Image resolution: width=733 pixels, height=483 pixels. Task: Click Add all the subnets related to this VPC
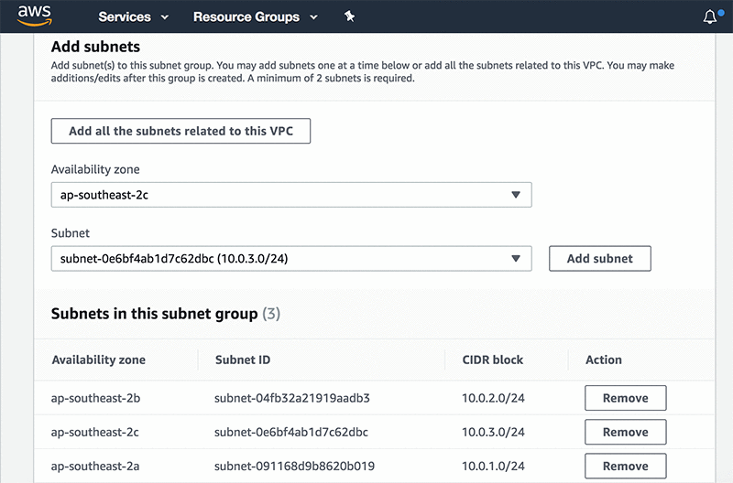pos(181,131)
